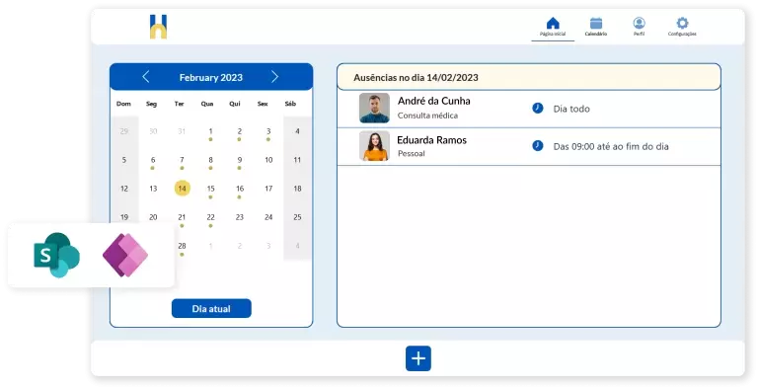The height and width of the screenshot is (389, 758).
Task: Open the Calendário icon in the header
Action: [596, 24]
